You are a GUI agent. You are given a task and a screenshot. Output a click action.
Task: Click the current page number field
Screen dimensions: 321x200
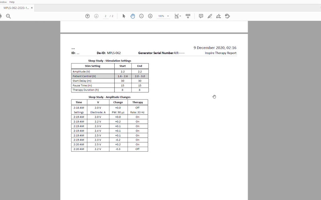pyautogui.click(x=105, y=16)
